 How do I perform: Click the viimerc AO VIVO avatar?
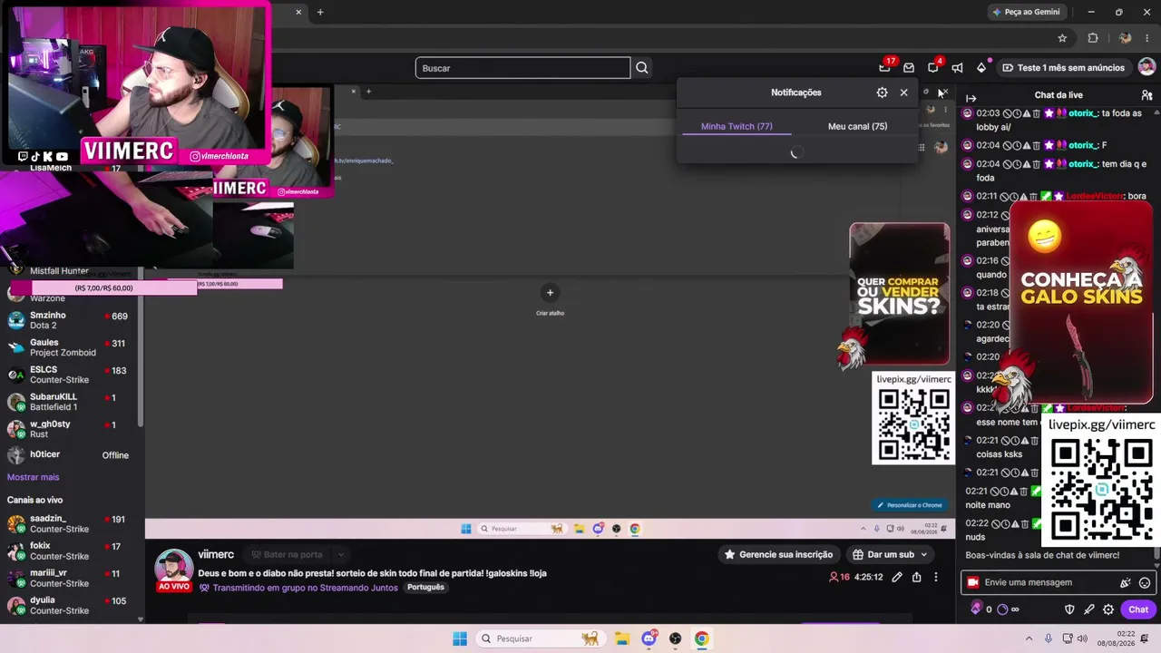(x=173, y=570)
